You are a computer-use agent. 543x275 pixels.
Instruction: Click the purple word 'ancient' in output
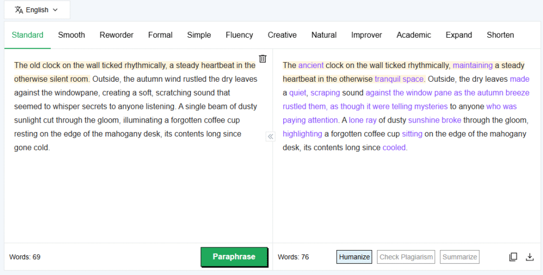pos(311,65)
